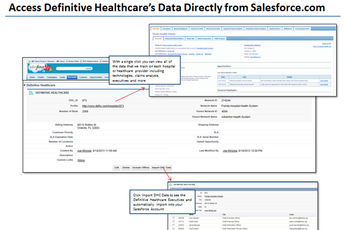The height and width of the screenshot is (230, 345).
Task: Open the Technologies/GPOs tab
Action: tap(302, 29)
